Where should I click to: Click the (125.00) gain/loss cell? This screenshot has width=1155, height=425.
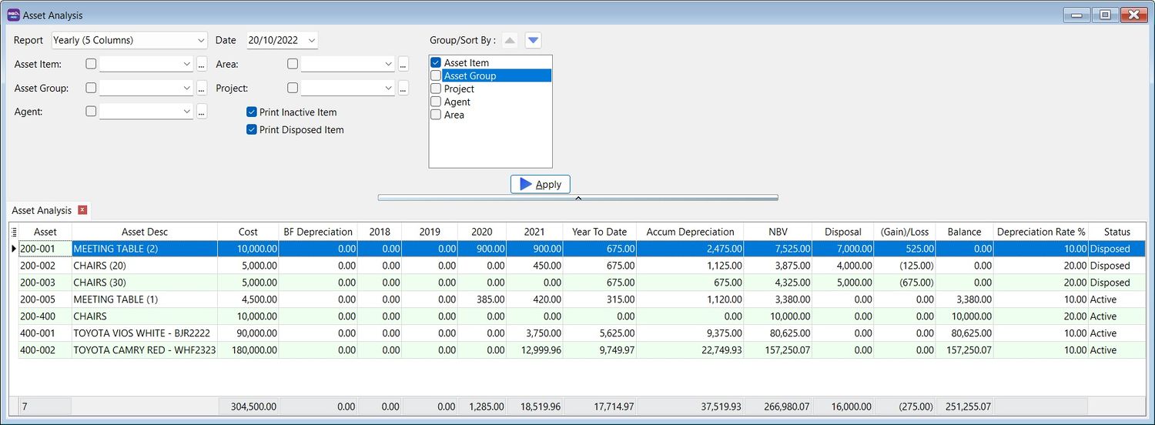click(905, 266)
